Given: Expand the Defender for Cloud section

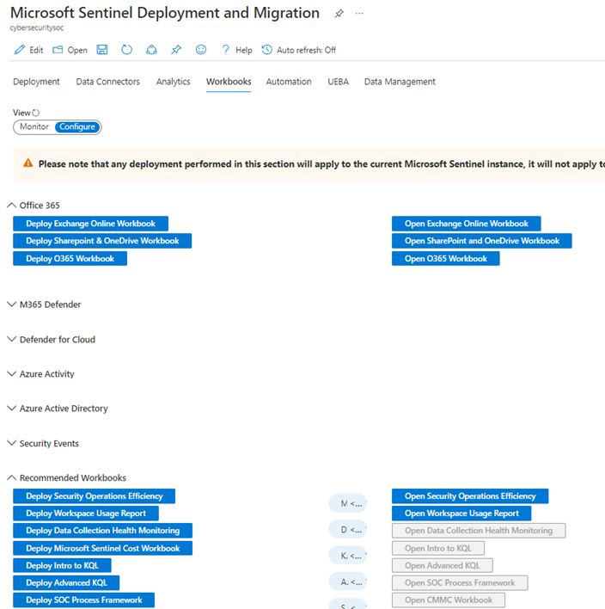Looking at the screenshot, I should [x=12, y=339].
